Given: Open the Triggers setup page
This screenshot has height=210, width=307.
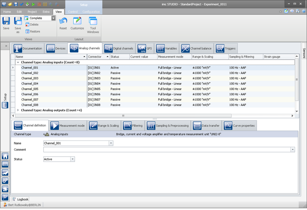Looking at the screenshot, I should 226,49.
